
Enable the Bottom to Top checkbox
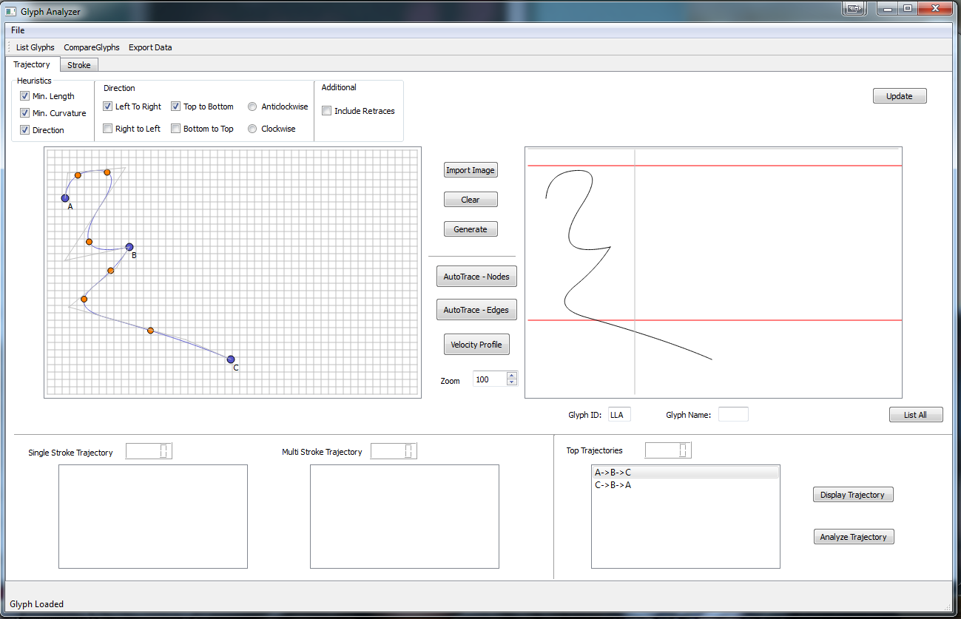click(176, 129)
